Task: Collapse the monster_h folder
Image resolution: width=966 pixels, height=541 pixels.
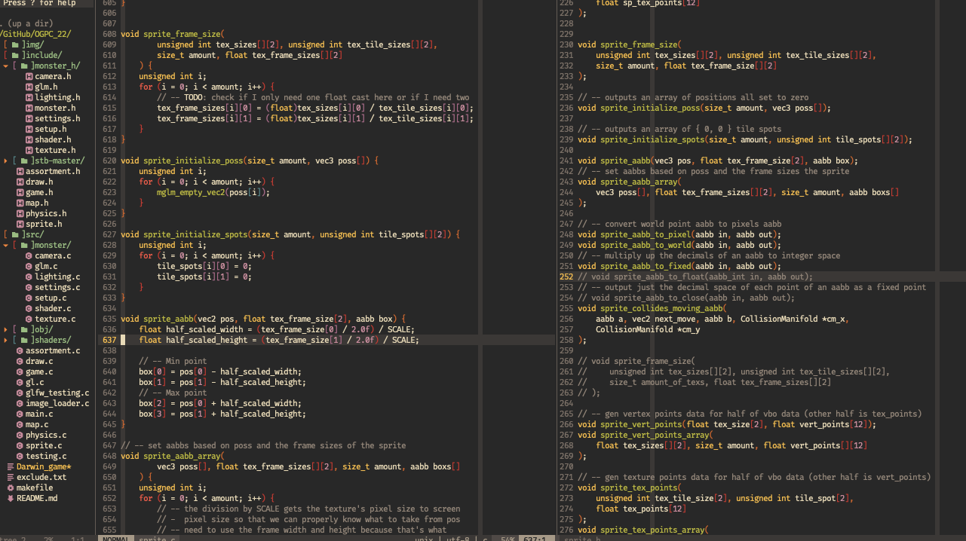Action: (x=6, y=66)
